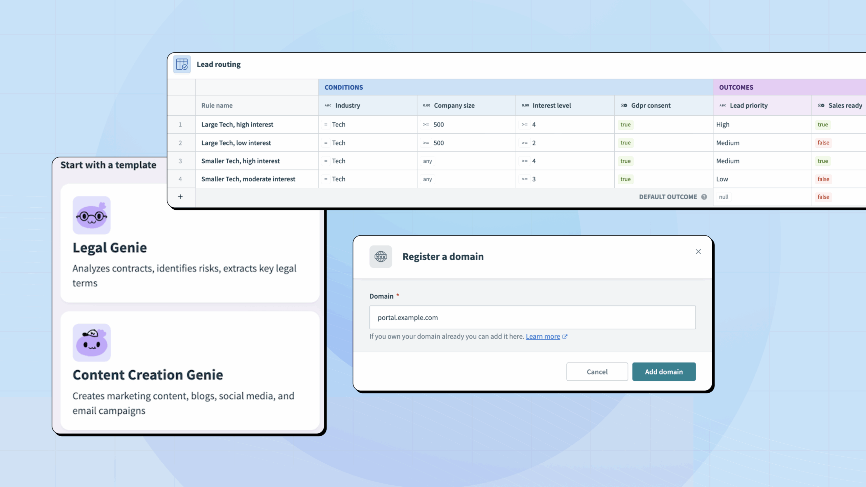Click the Default Outcome help question icon
This screenshot has width=866, height=487.
click(x=704, y=197)
